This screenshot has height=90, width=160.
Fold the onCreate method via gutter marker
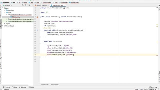[40, 30]
